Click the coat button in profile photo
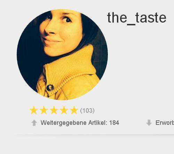Screen dimensions: 174x154 click(50, 88)
